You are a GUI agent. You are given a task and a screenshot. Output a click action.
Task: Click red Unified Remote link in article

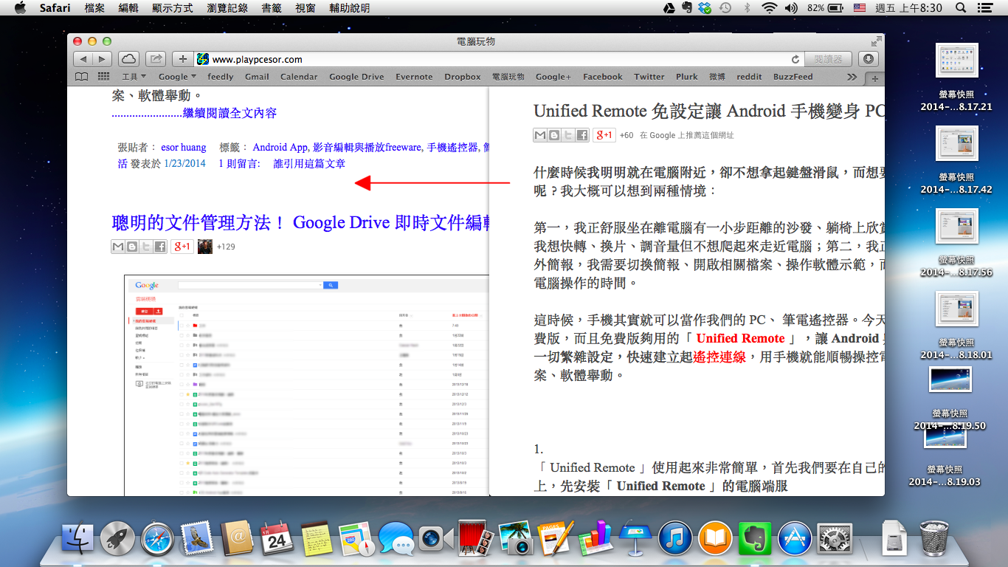740,338
